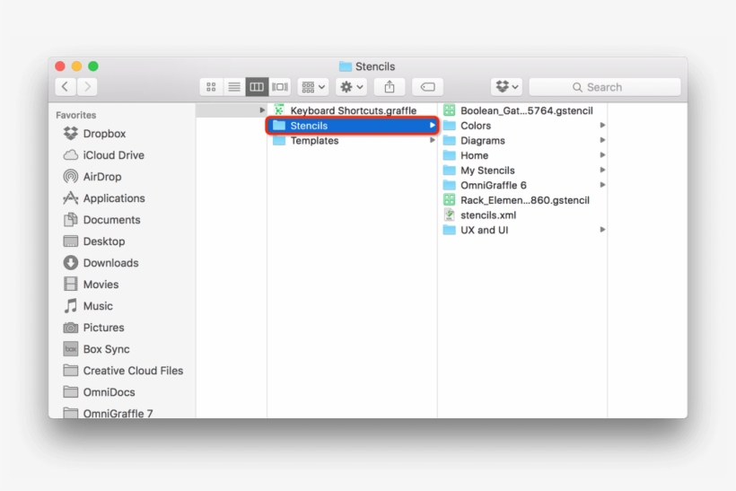The image size is (736, 491).
Task: Open OmniGraffle 7 in the sidebar
Action: pos(108,414)
